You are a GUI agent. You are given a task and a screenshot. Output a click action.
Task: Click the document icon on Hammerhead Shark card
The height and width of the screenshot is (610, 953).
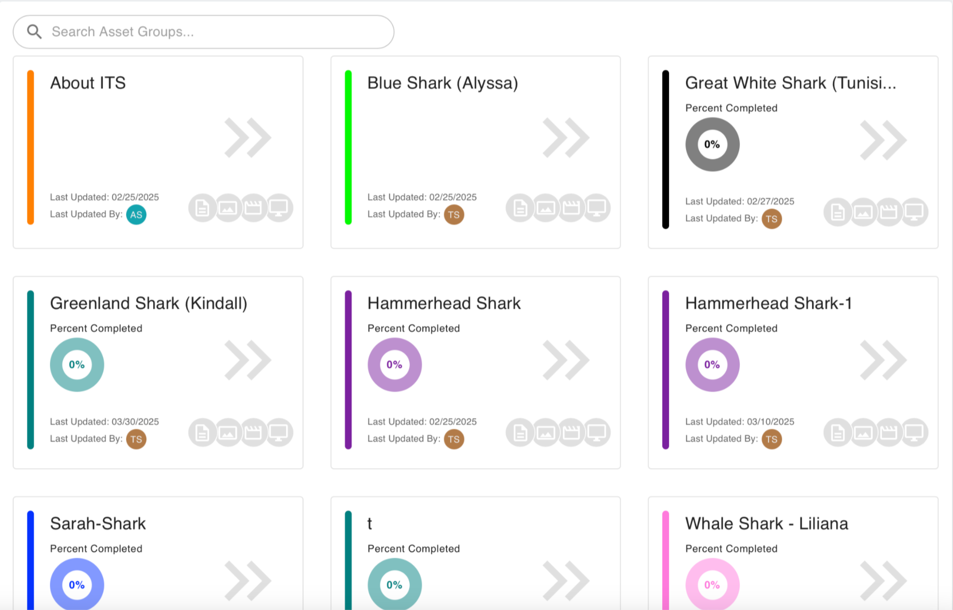point(520,432)
